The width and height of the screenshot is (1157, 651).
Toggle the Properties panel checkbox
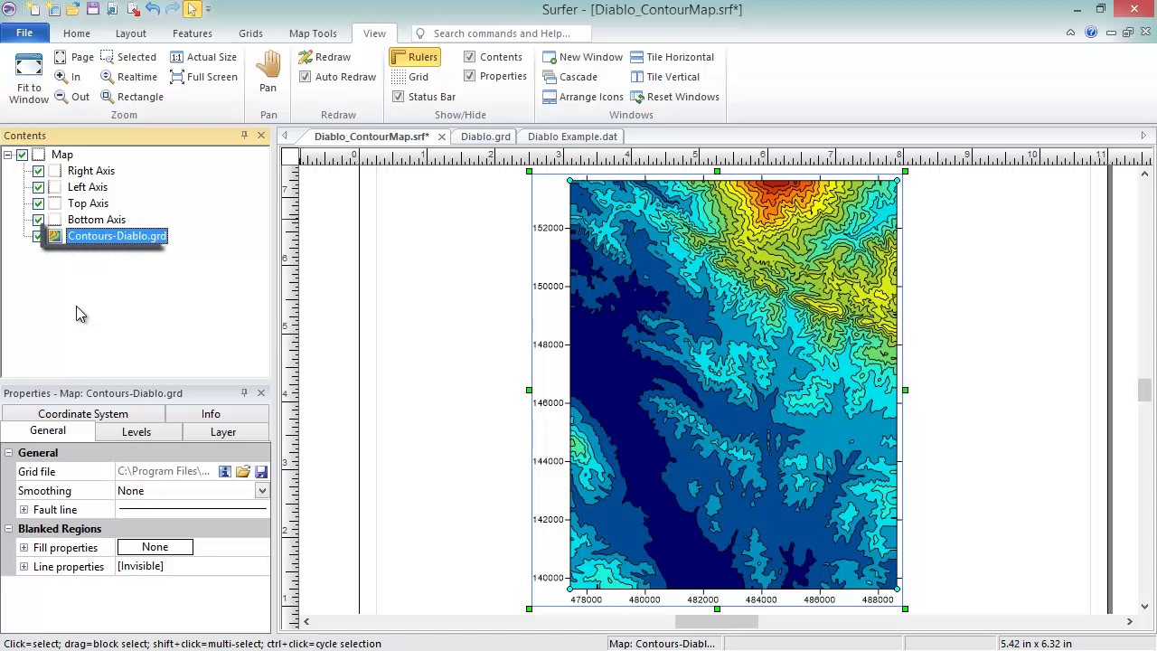click(469, 76)
